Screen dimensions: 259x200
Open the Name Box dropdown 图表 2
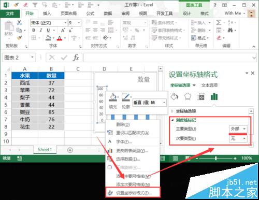[32, 57]
